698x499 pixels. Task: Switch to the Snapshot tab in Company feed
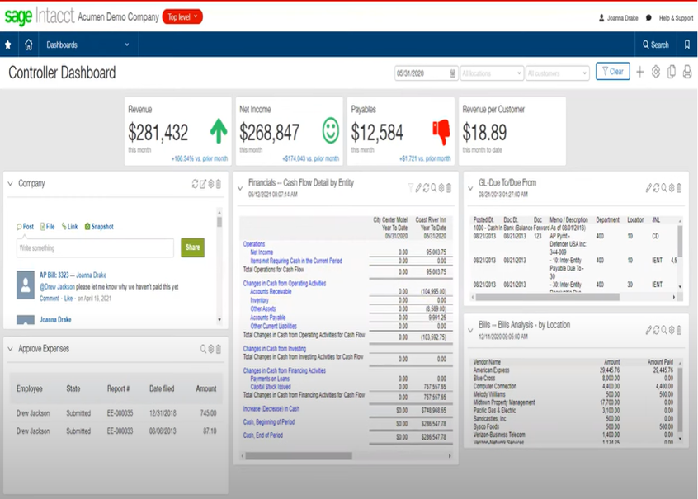point(99,227)
